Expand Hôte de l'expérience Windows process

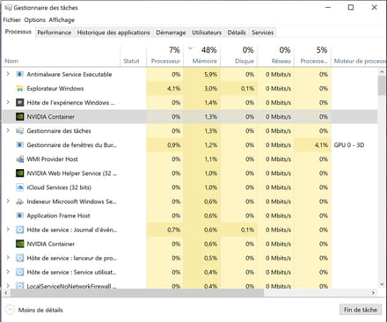click(x=8, y=102)
